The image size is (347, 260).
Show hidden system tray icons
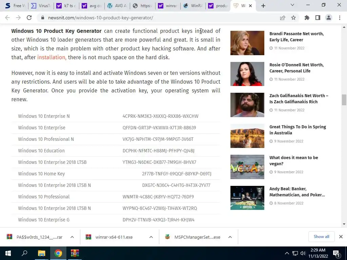287,253
